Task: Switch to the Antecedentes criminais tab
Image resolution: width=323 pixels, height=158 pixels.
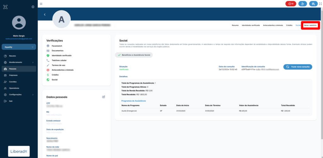Action: click(x=273, y=25)
